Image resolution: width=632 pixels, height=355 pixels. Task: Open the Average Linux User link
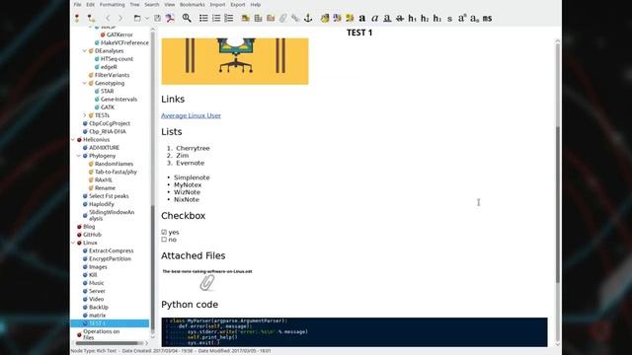(x=191, y=115)
